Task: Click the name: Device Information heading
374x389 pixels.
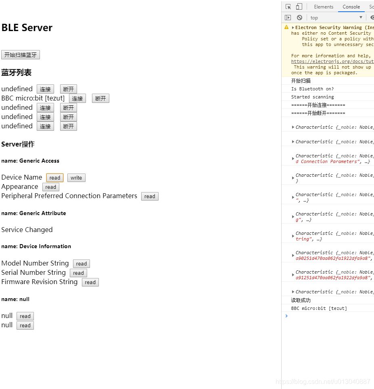Action: 36,246
